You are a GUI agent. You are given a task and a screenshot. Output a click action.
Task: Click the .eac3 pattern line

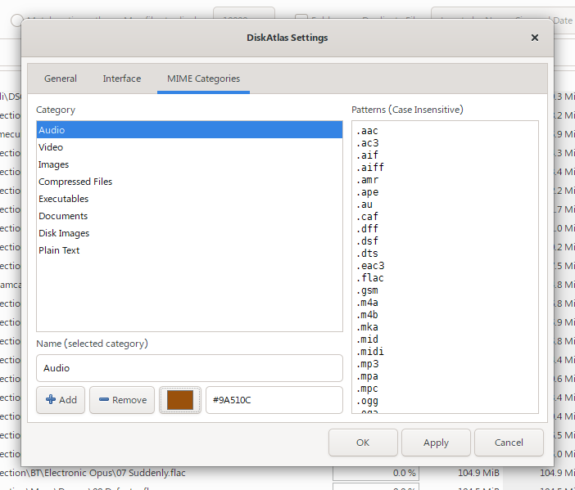(370, 266)
